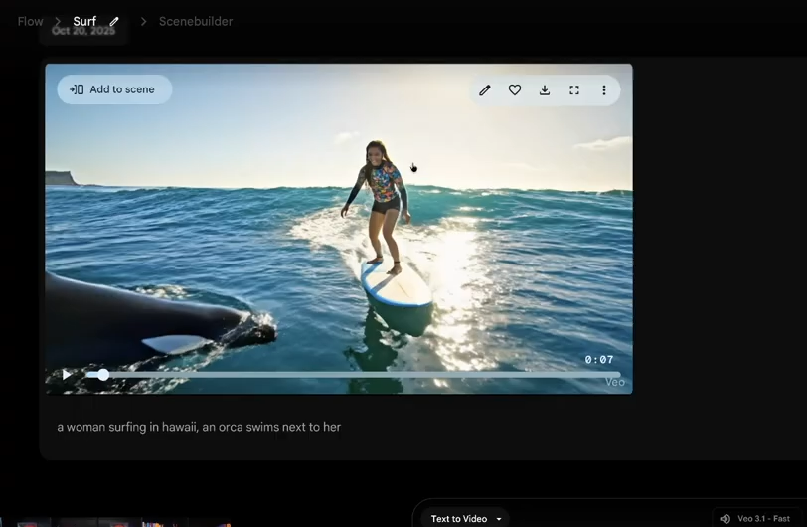Rename project with pencil icon beside Surf
807x527 pixels.
(114, 22)
